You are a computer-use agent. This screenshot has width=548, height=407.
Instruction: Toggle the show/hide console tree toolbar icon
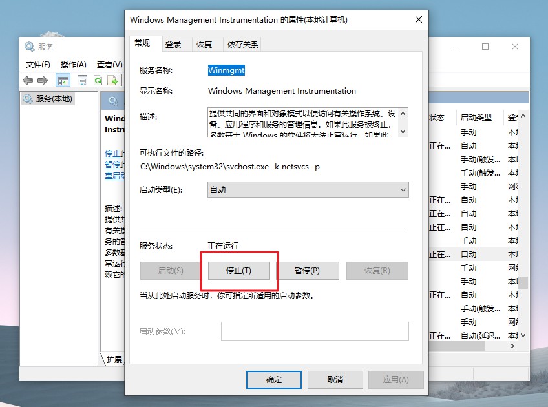[63, 81]
